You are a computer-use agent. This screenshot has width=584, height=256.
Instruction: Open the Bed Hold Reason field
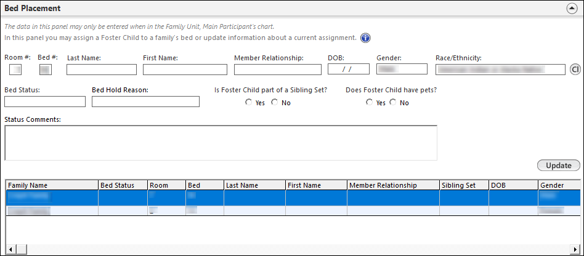click(145, 102)
